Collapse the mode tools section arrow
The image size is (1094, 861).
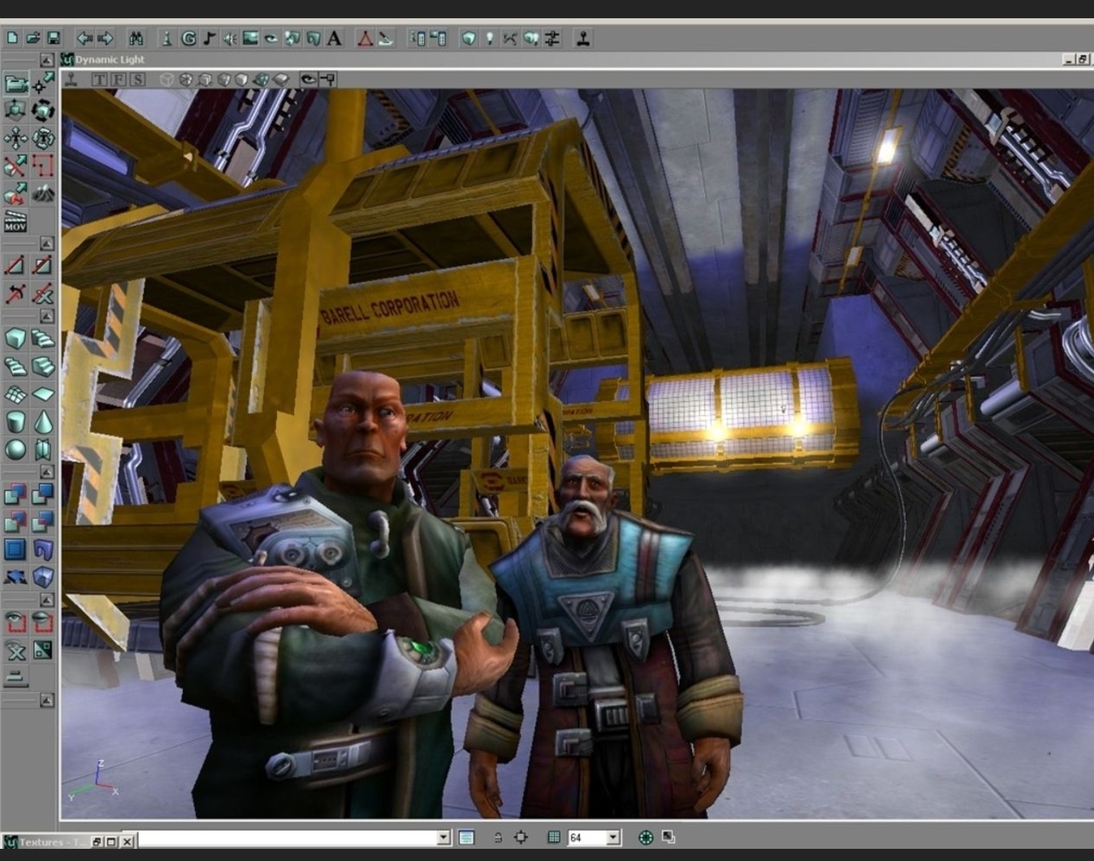47,59
